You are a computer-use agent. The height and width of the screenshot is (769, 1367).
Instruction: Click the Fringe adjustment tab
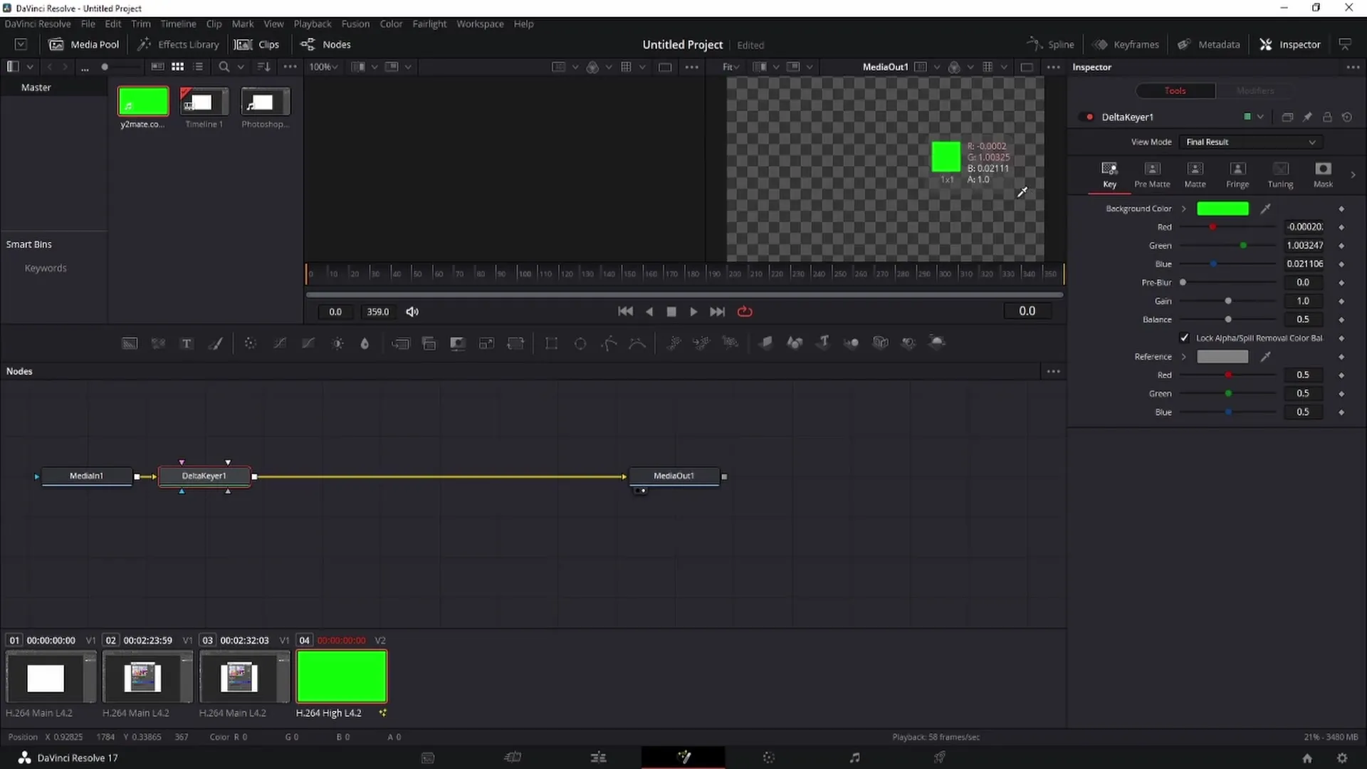click(x=1238, y=174)
